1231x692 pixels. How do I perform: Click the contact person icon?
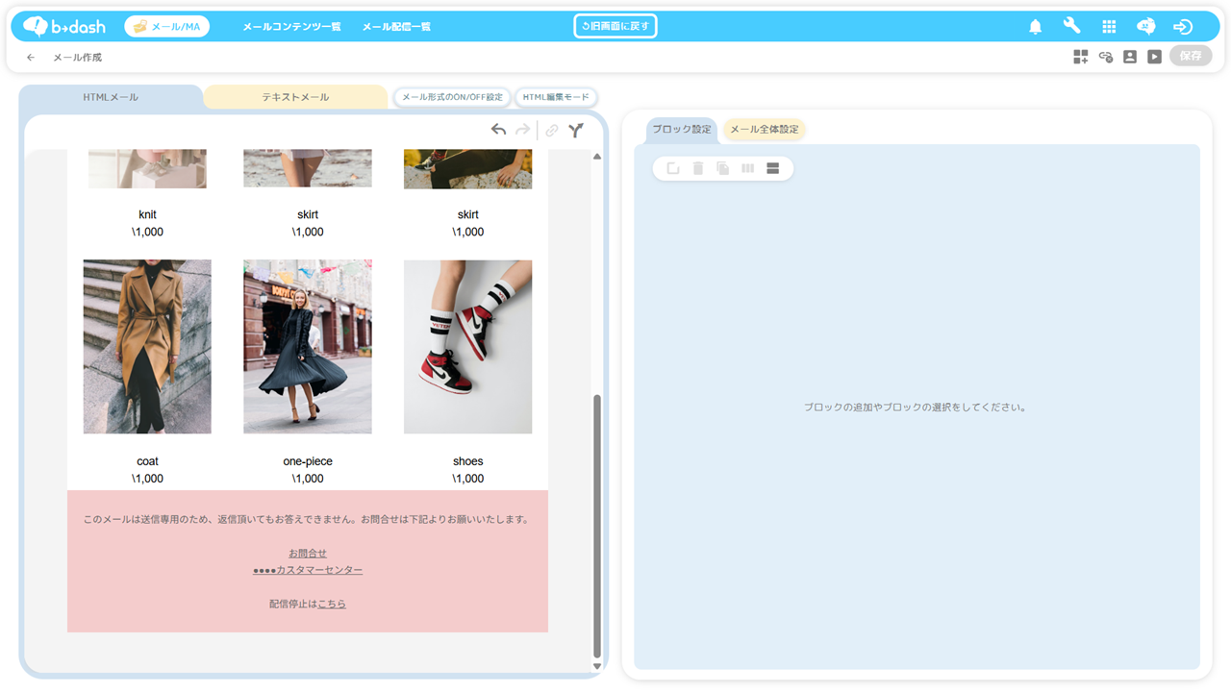pos(1130,57)
